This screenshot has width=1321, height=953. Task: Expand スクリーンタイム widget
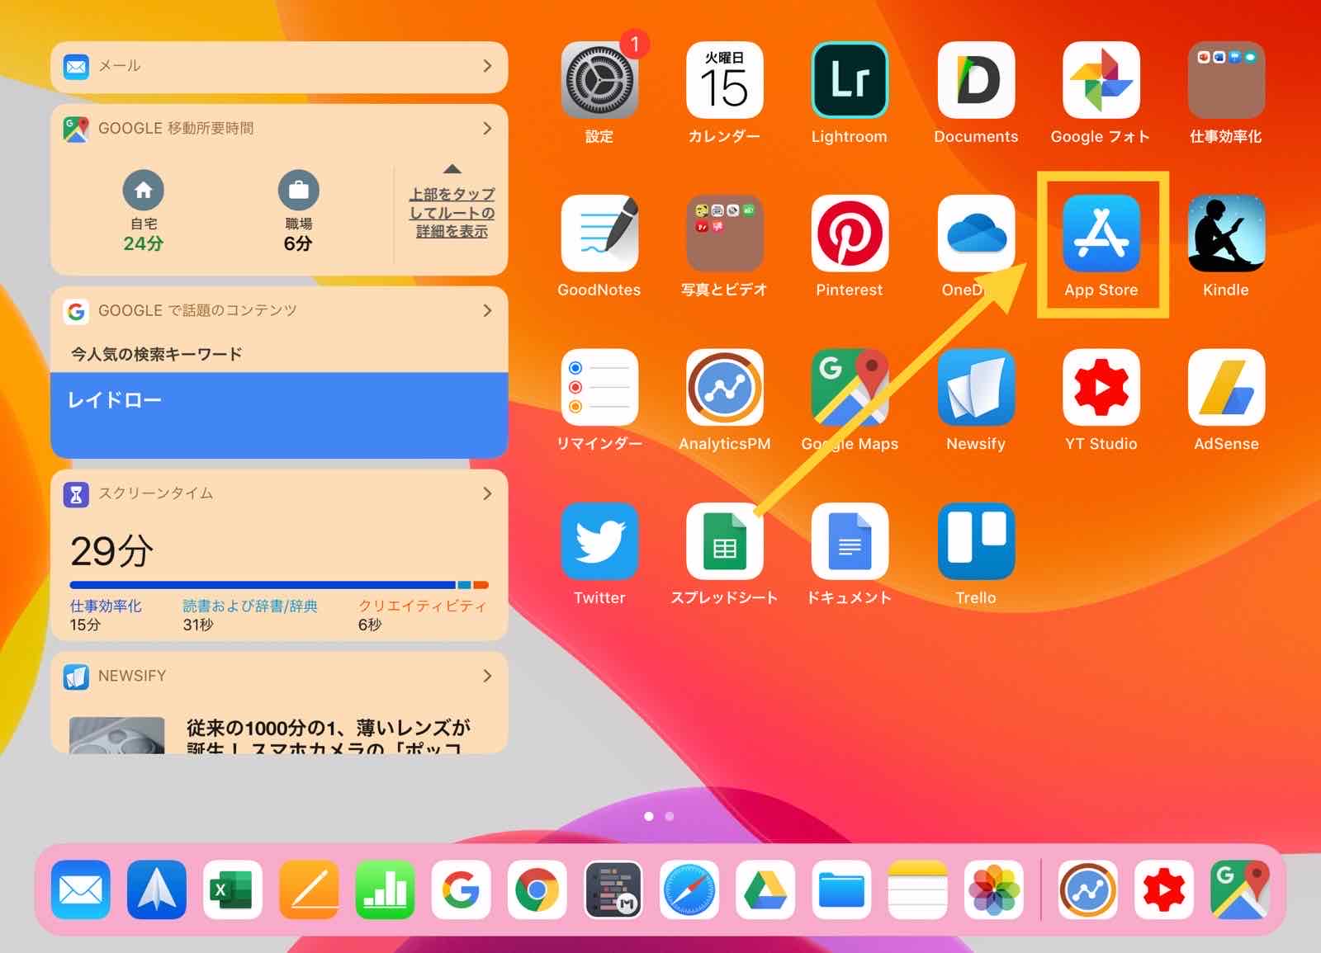[487, 493]
